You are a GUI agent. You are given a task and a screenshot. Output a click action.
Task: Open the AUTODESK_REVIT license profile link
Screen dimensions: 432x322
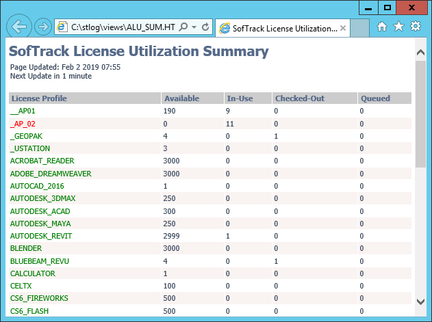(x=41, y=236)
